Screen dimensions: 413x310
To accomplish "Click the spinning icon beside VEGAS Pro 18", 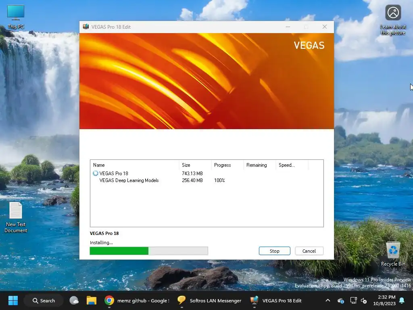I will click(x=95, y=174).
